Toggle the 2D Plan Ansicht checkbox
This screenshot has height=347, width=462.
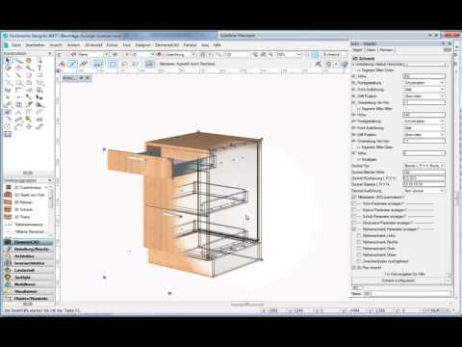point(354,267)
